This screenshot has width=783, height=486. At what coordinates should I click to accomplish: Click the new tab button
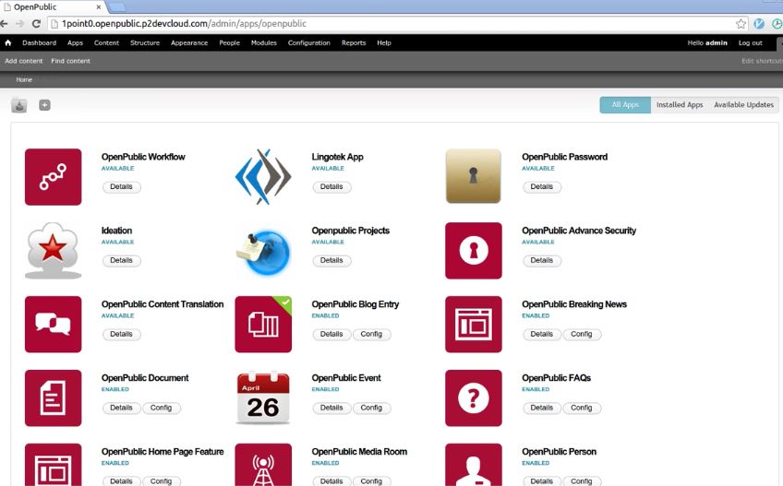coord(116,7)
